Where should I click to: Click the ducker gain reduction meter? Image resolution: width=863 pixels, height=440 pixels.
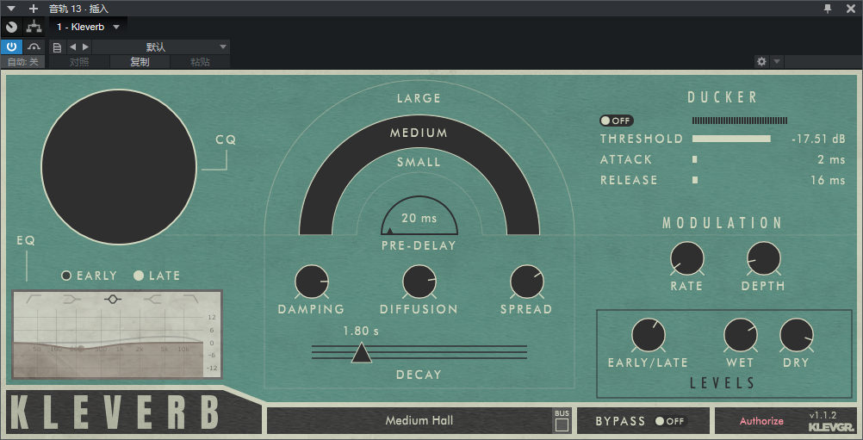tap(740, 121)
